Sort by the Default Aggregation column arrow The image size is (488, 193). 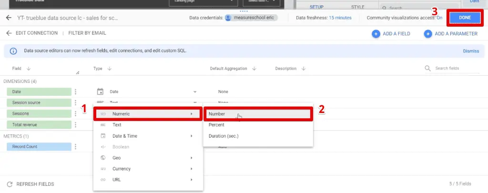pyautogui.click(x=254, y=69)
